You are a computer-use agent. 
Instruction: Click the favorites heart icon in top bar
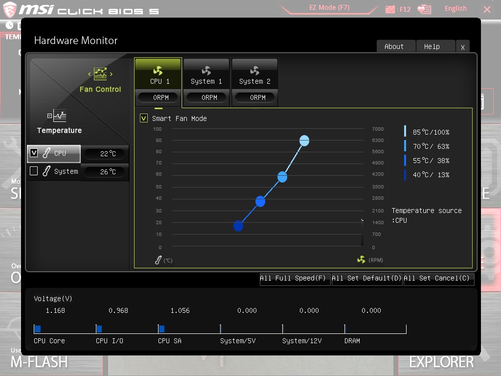pos(424,9)
